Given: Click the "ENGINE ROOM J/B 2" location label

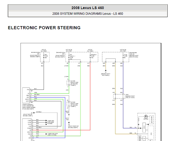Looking at the screenshot, I should (x=60, y=55).
